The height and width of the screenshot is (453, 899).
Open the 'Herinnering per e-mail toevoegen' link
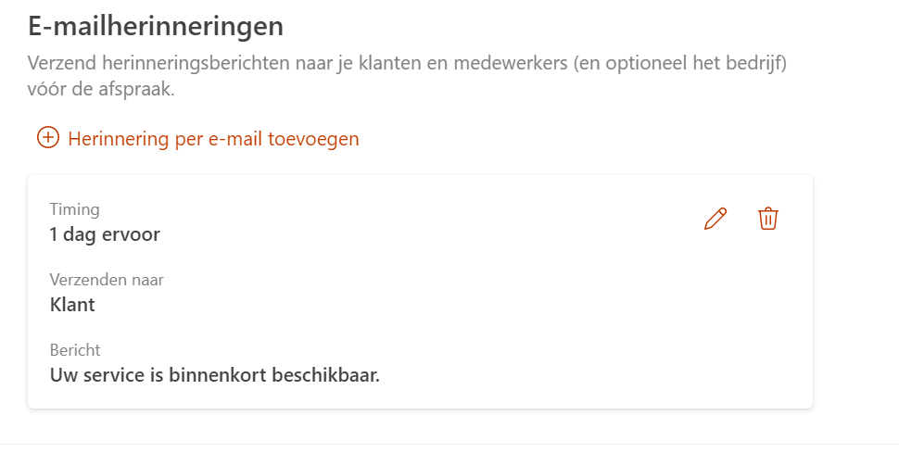(213, 139)
